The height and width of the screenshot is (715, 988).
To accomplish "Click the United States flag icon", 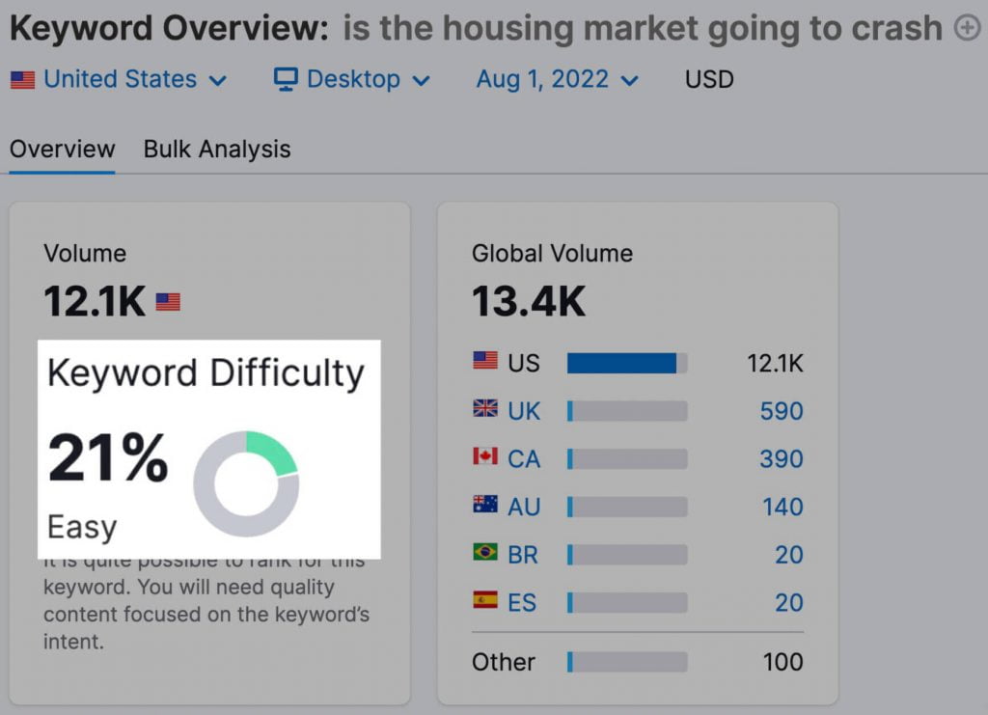I will (x=23, y=79).
